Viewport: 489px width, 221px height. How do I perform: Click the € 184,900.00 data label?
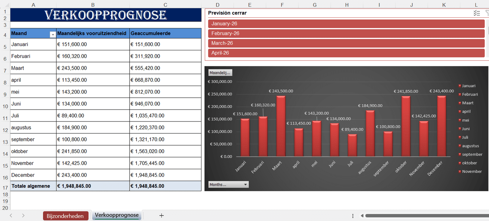(x=370, y=106)
